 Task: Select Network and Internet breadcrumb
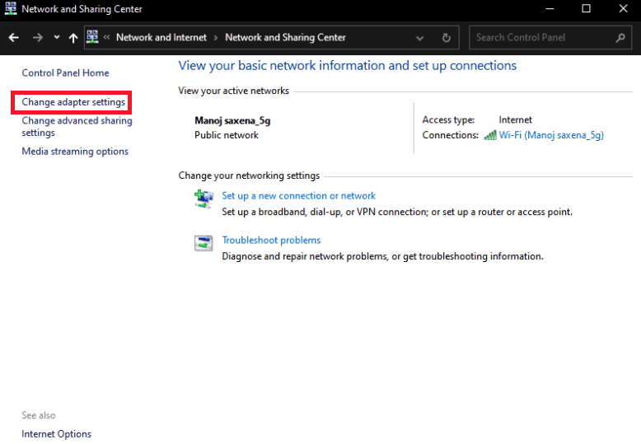(x=161, y=38)
